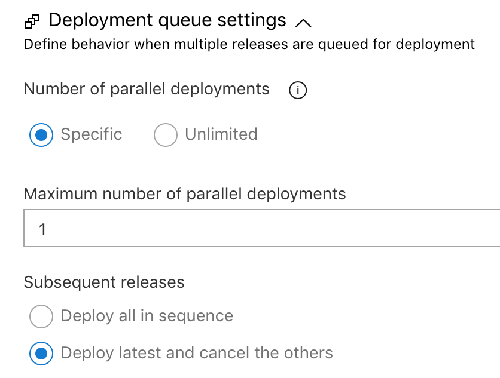The image size is (500, 378).
Task: Click the Number of parallel deployments label
Action: 147,89
